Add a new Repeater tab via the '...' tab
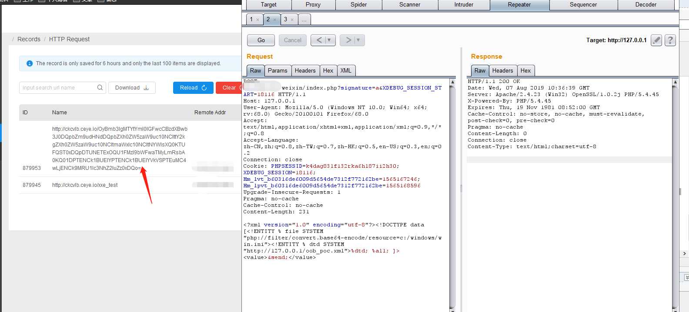The width and height of the screenshot is (689, 312). (x=304, y=19)
